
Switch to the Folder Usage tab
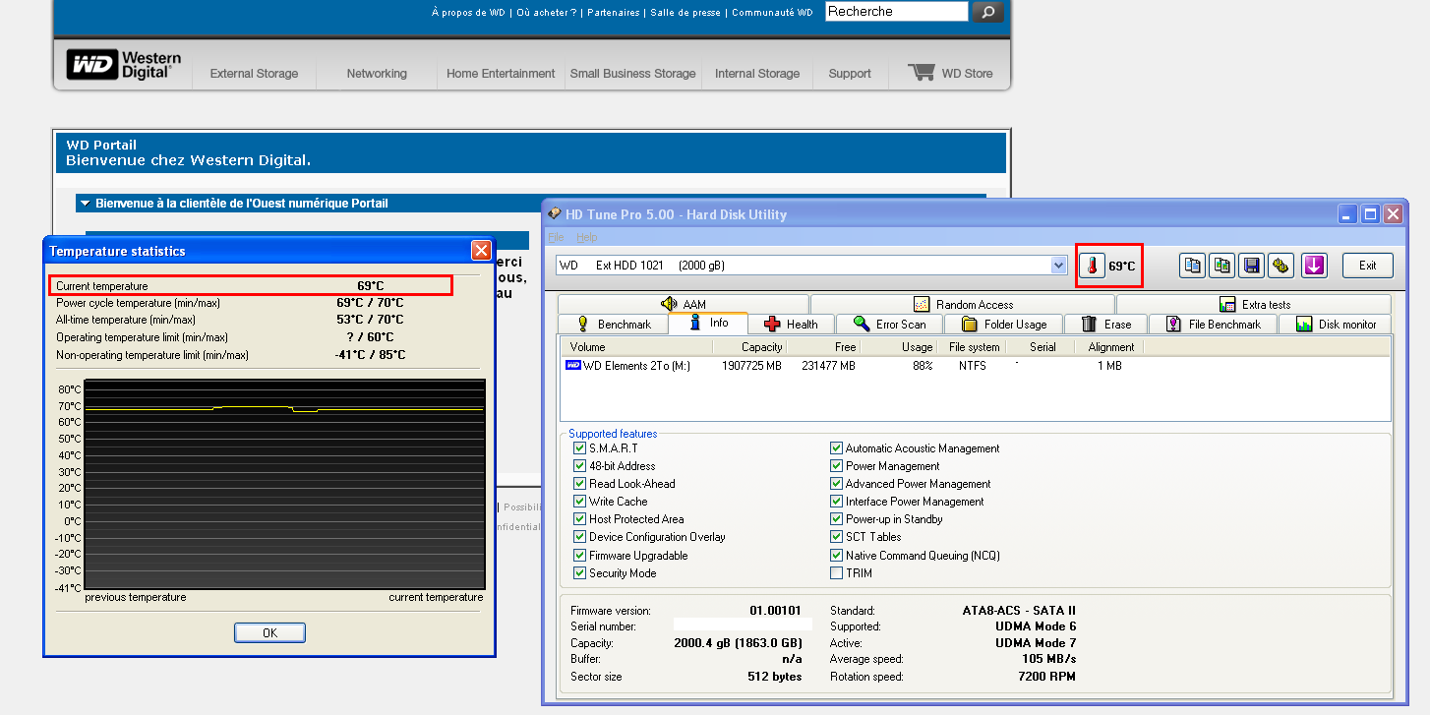point(1004,324)
